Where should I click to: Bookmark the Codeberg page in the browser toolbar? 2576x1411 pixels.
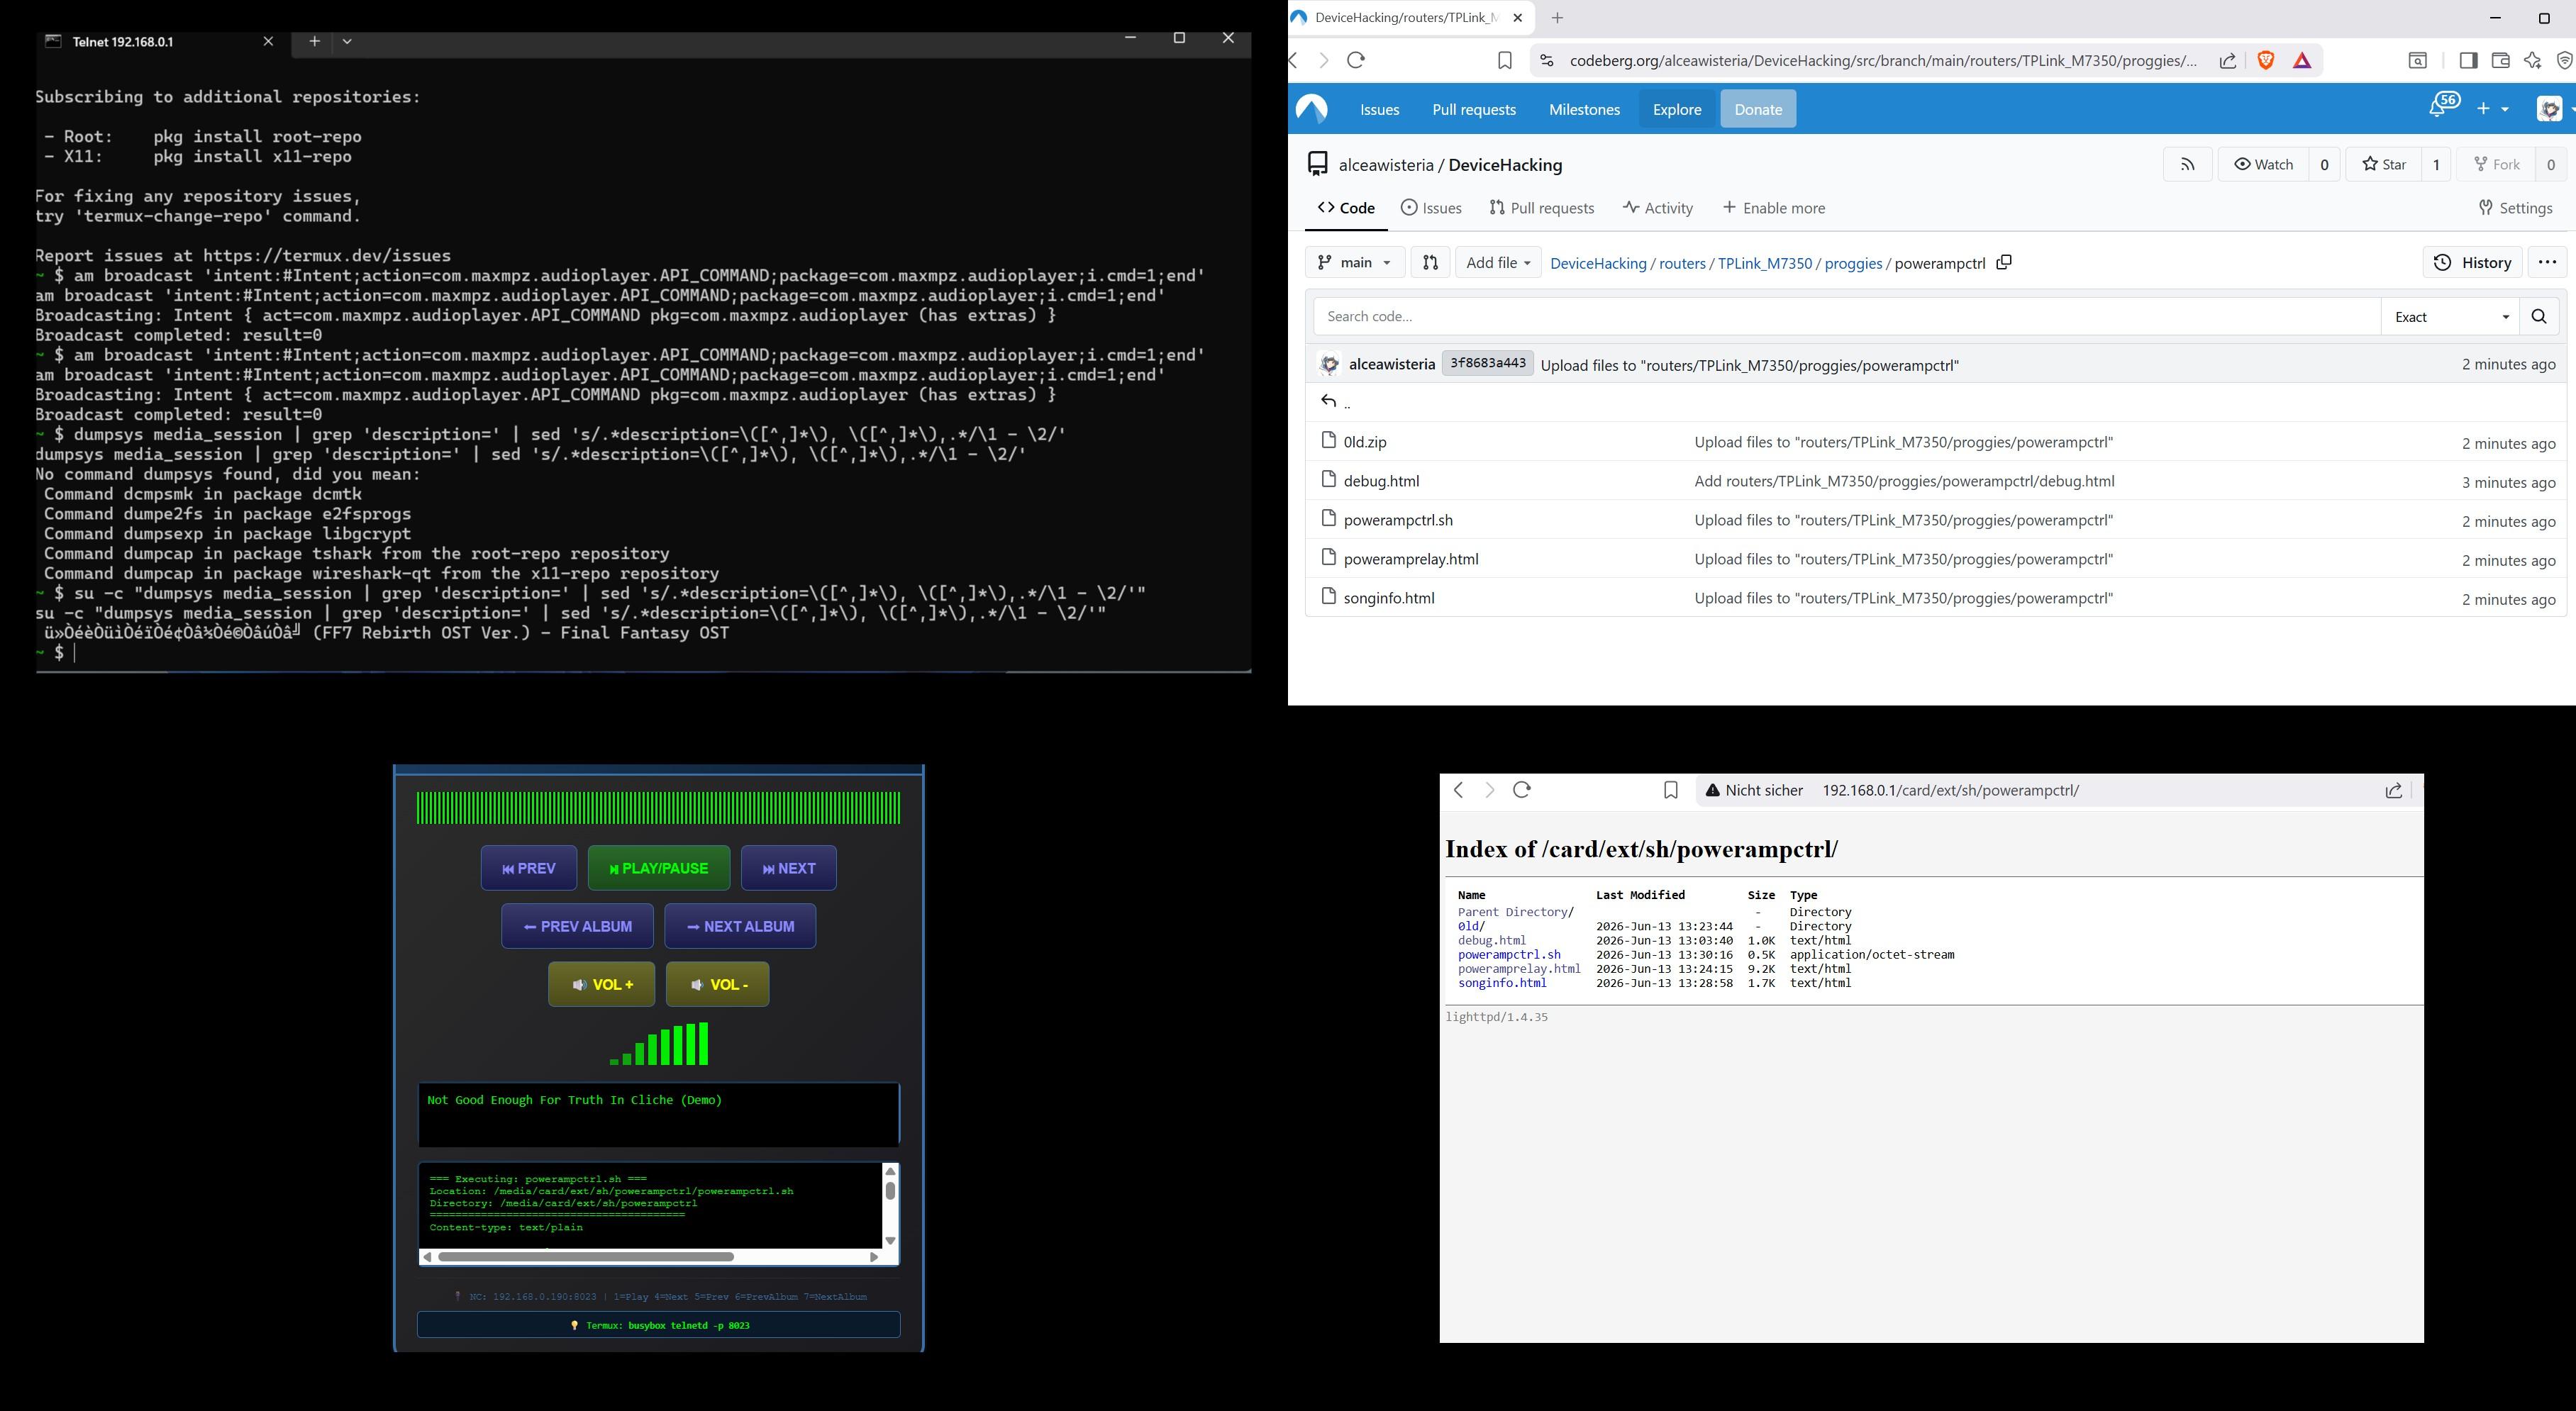(1504, 61)
